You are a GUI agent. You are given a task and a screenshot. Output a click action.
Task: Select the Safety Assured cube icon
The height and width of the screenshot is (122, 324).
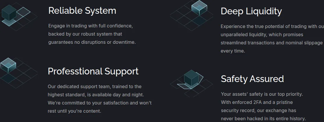pos(191,83)
